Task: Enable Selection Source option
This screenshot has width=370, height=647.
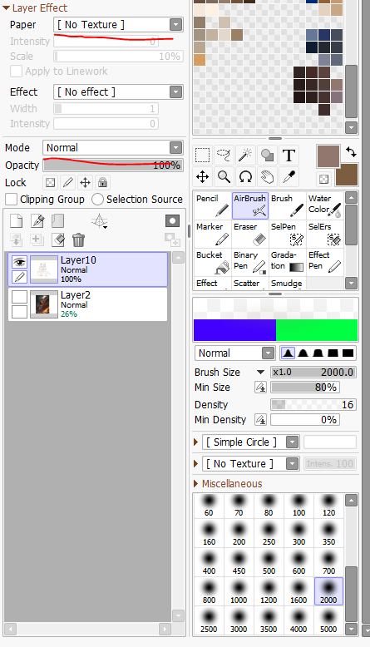Action: 97,200
